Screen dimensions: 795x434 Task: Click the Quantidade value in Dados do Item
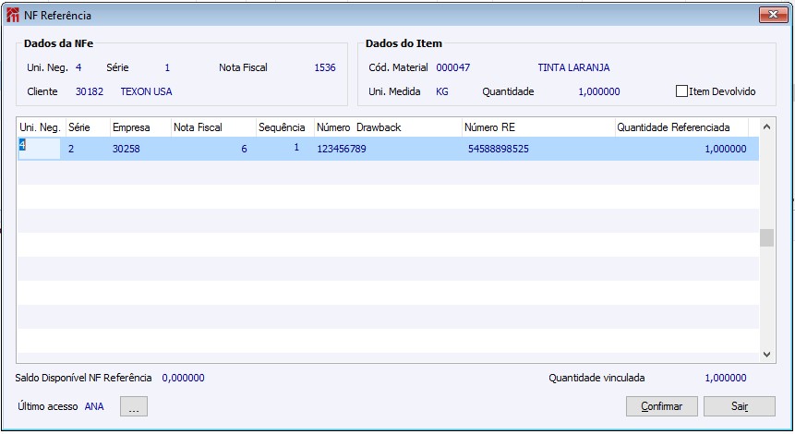[598, 91]
